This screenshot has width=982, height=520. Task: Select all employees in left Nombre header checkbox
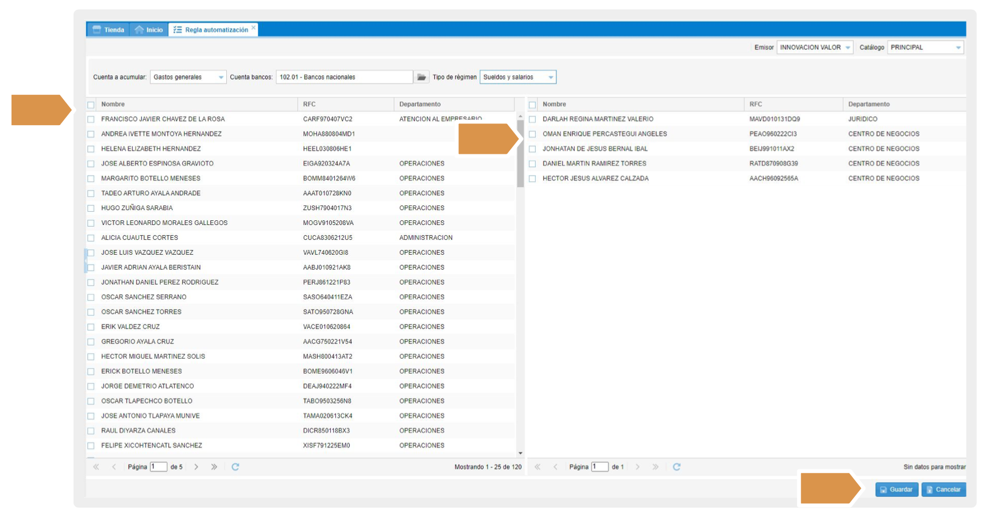(x=91, y=104)
